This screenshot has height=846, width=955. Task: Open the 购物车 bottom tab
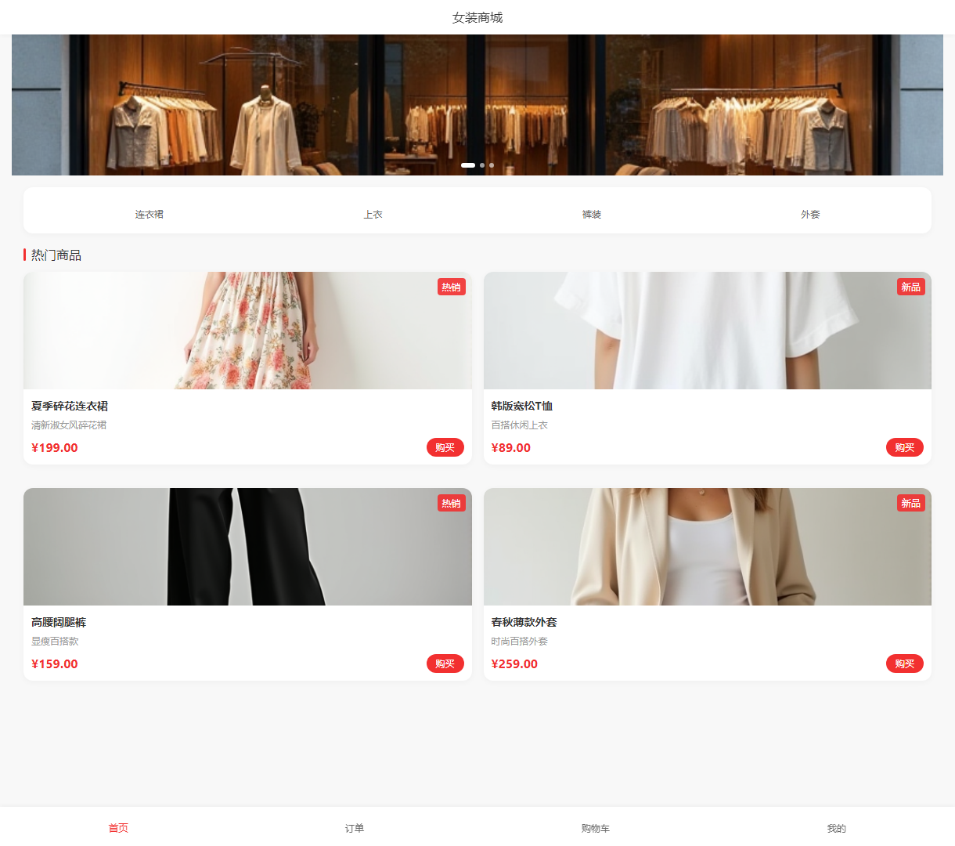(x=595, y=828)
